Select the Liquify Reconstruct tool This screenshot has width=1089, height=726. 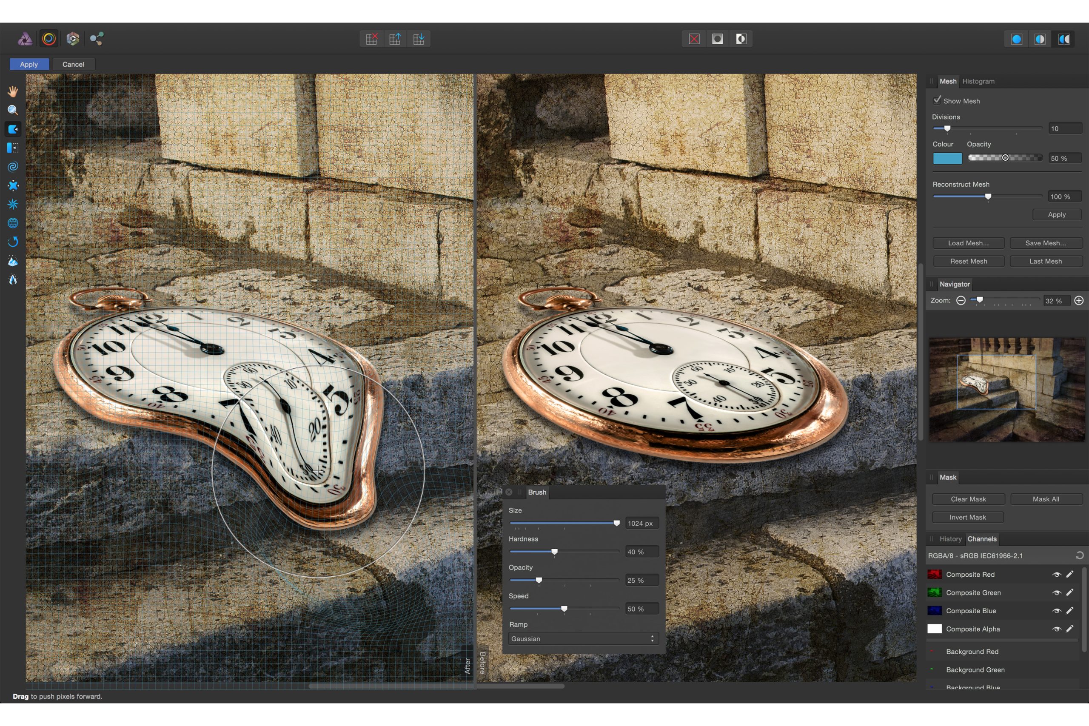13,242
